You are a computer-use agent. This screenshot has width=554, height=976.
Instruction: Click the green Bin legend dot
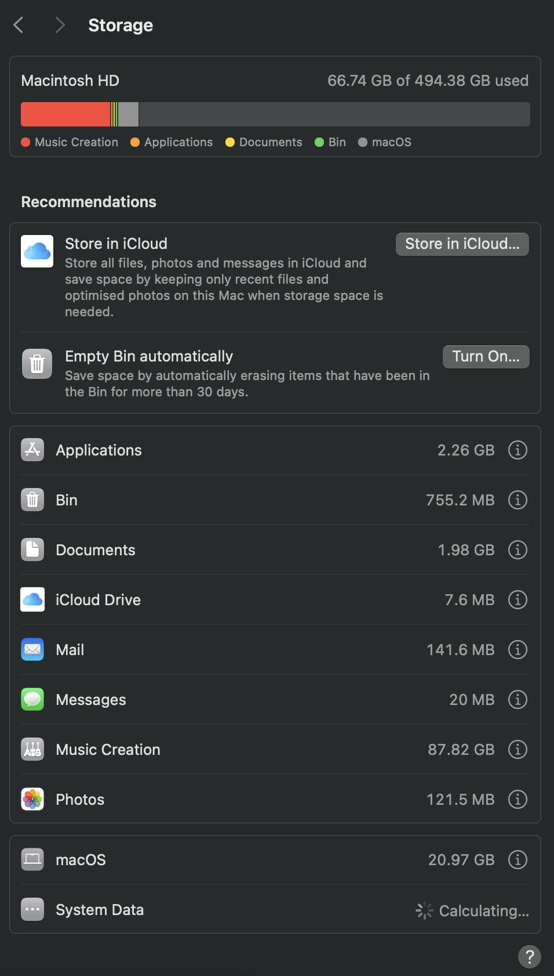click(319, 142)
